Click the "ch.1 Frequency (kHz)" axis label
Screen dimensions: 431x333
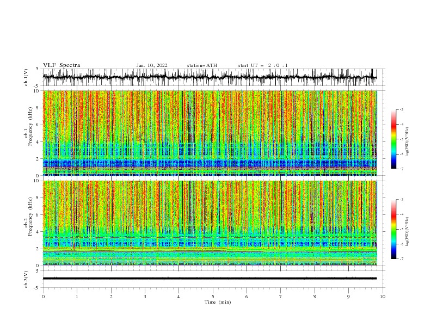[x=28, y=126]
